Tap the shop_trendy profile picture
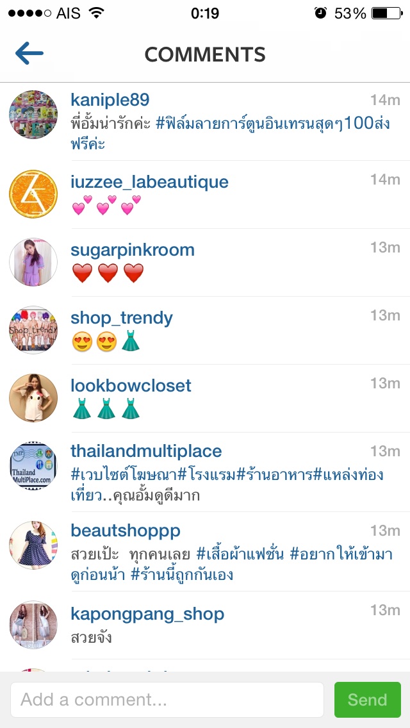This screenshot has width=410, height=728. [33, 329]
